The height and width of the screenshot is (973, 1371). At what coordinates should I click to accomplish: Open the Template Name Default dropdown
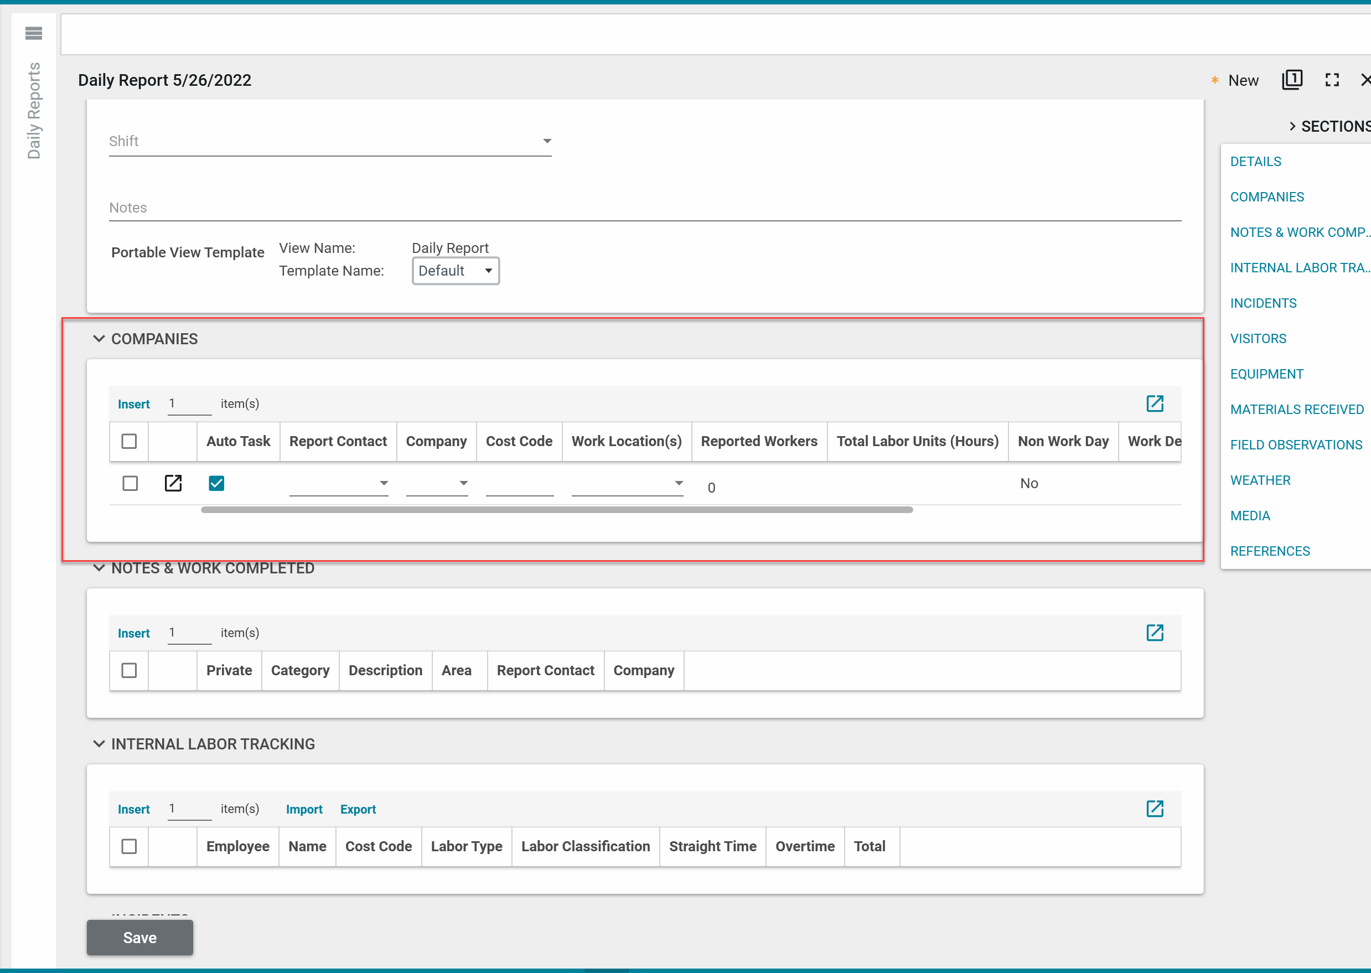pos(456,271)
